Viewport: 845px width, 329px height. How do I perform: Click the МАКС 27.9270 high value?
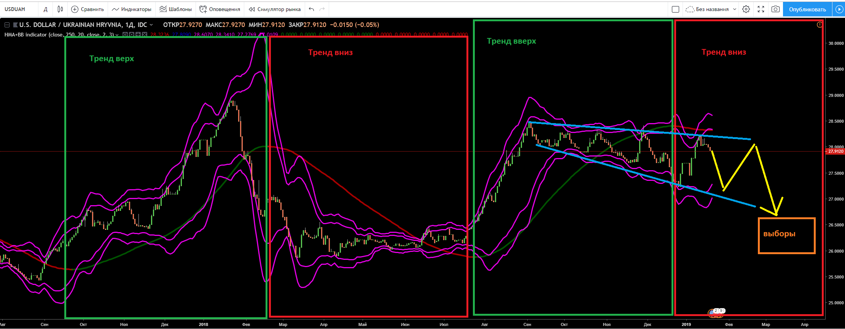point(225,25)
